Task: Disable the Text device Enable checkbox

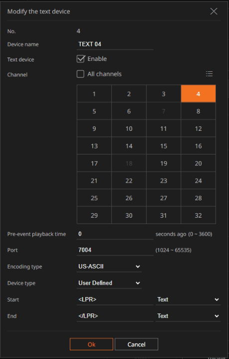Action: [x=80, y=59]
